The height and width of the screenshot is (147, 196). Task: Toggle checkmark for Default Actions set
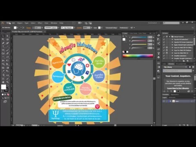click(x=164, y=37)
